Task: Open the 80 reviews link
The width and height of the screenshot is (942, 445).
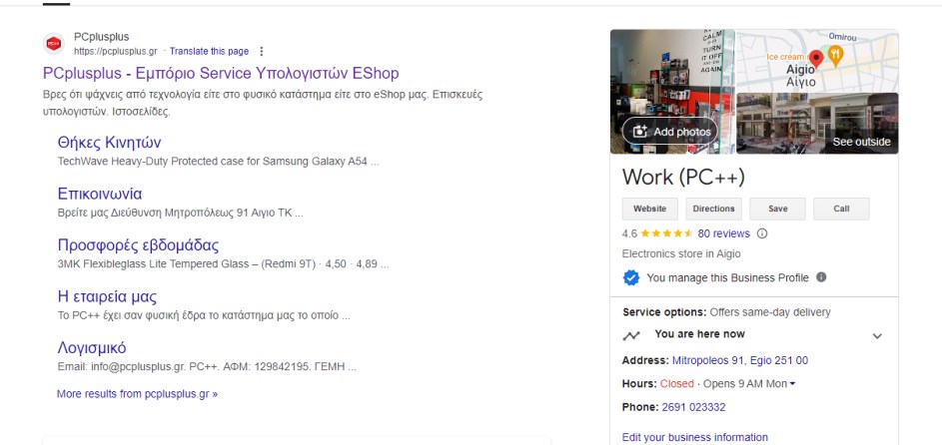Action: pyautogui.click(x=724, y=233)
